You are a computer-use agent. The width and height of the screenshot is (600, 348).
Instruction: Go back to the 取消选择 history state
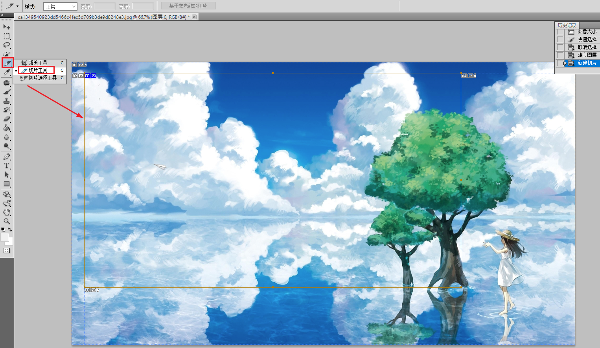582,47
